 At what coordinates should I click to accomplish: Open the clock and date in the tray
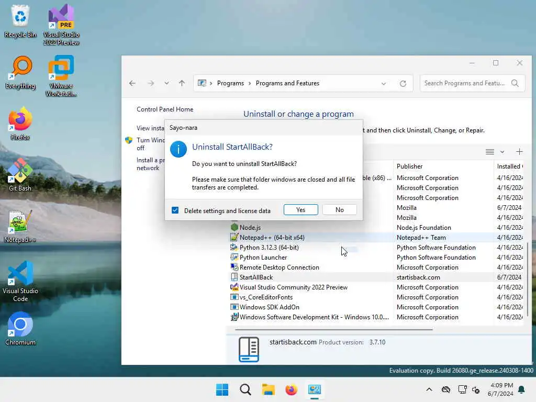pyautogui.click(x=500, y=389)
